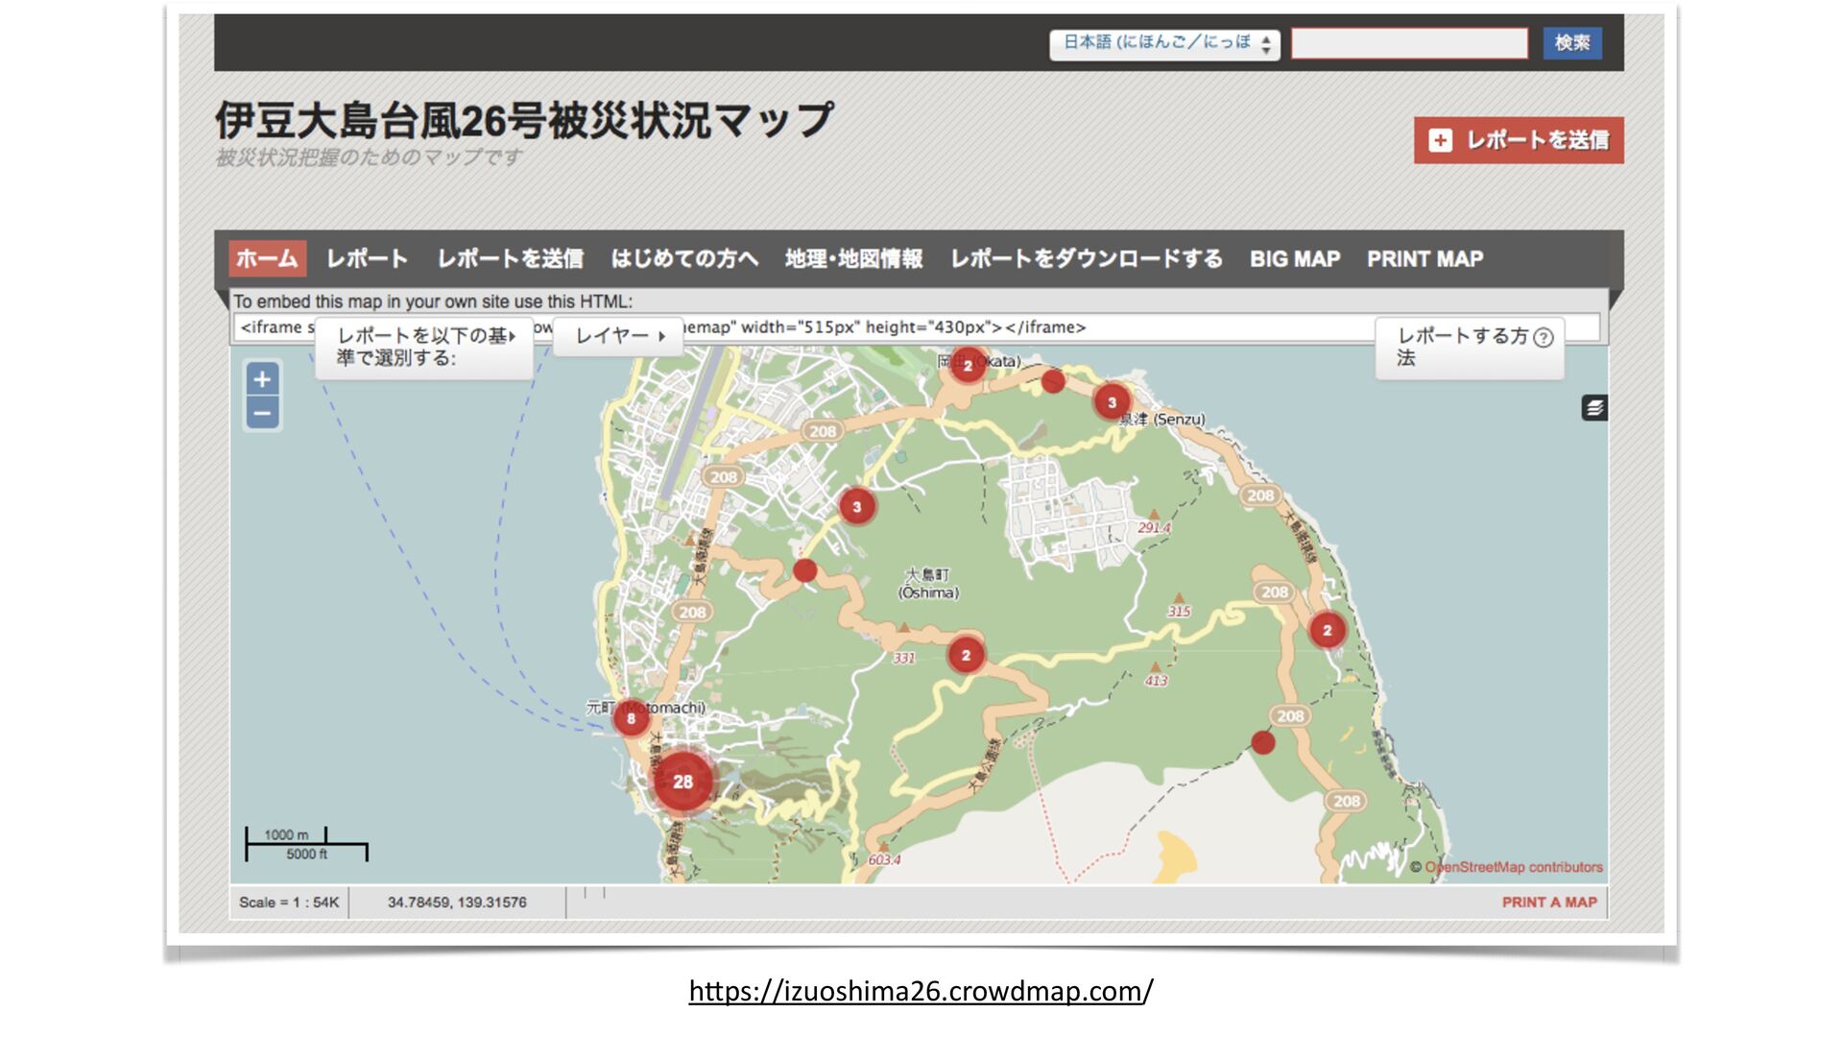Click the PRINT A MAP link

[1548, 902]
